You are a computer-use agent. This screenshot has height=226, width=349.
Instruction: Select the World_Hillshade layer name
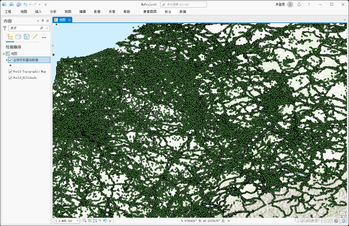pos(25,78)
